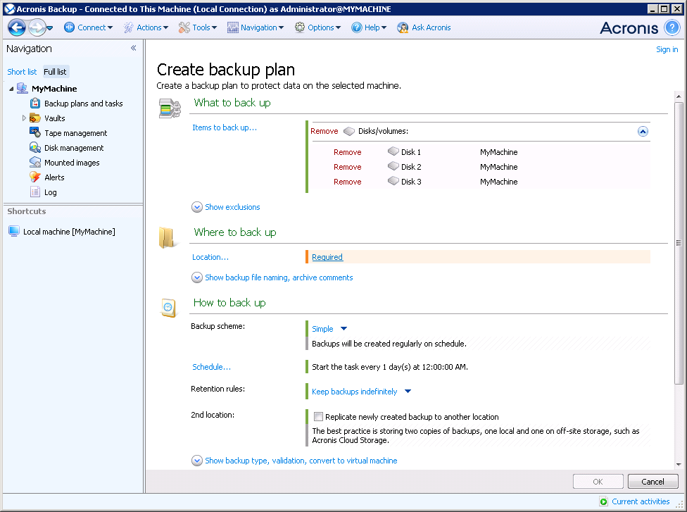Remove Disk 1 from backup items
The height and width of the screenshot is (512, 687).
coord(348,152)
